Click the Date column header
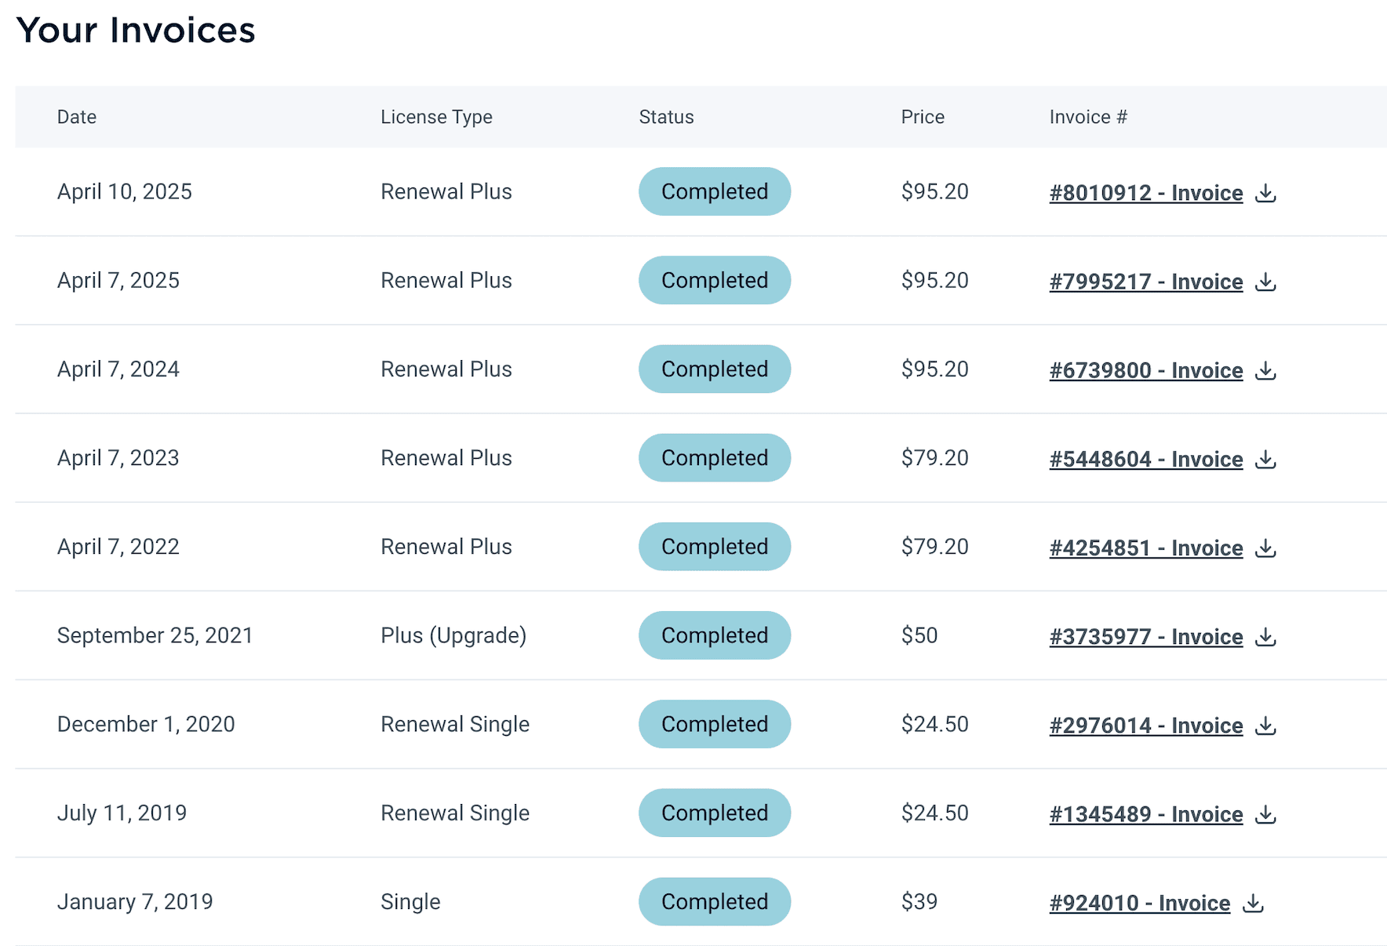The image size is (1387, 946). [76, 117]
